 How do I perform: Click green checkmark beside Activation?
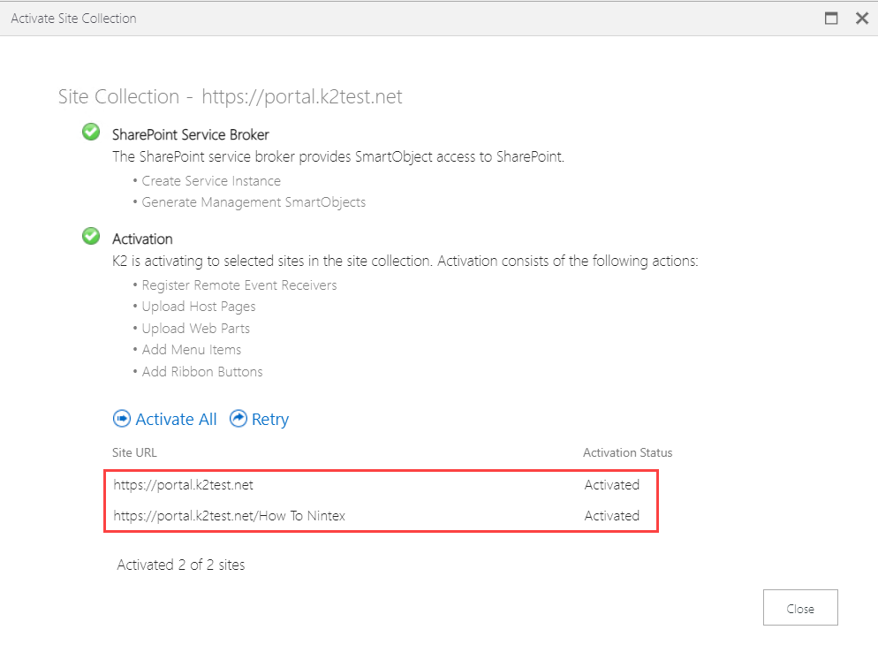point(91,237)
